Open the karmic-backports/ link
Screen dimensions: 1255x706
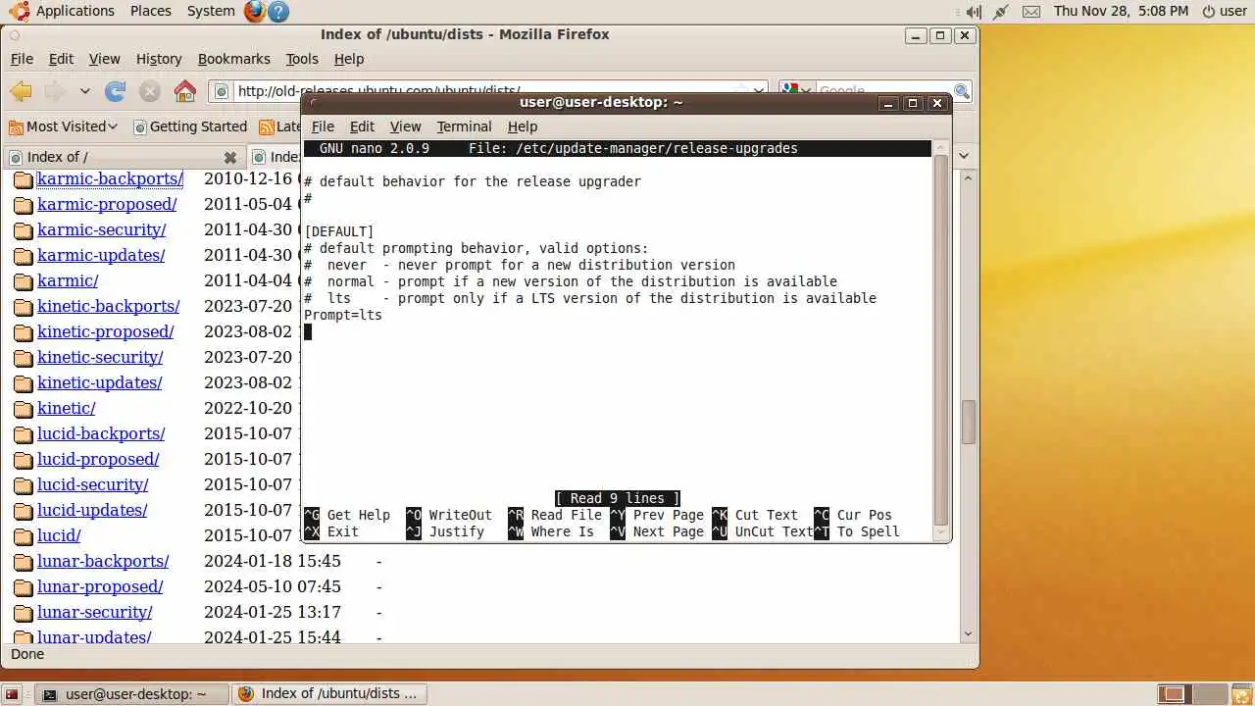111,179
